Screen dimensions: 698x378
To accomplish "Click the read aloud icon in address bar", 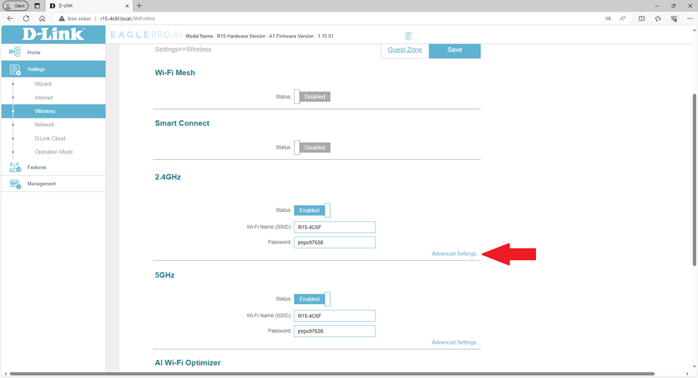I will point(623,19).
